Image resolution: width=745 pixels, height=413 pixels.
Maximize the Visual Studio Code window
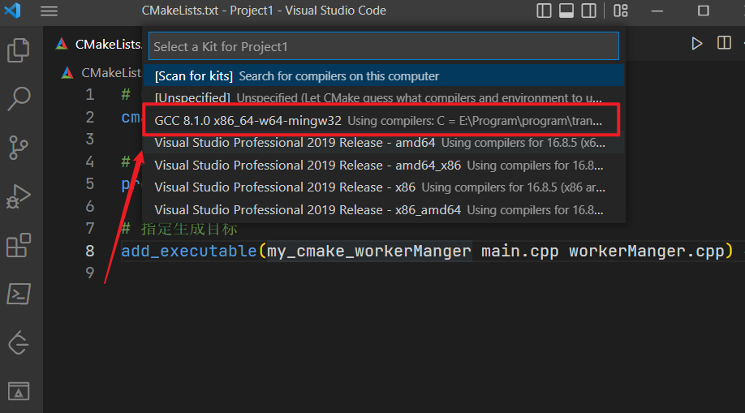click(703, 11)
